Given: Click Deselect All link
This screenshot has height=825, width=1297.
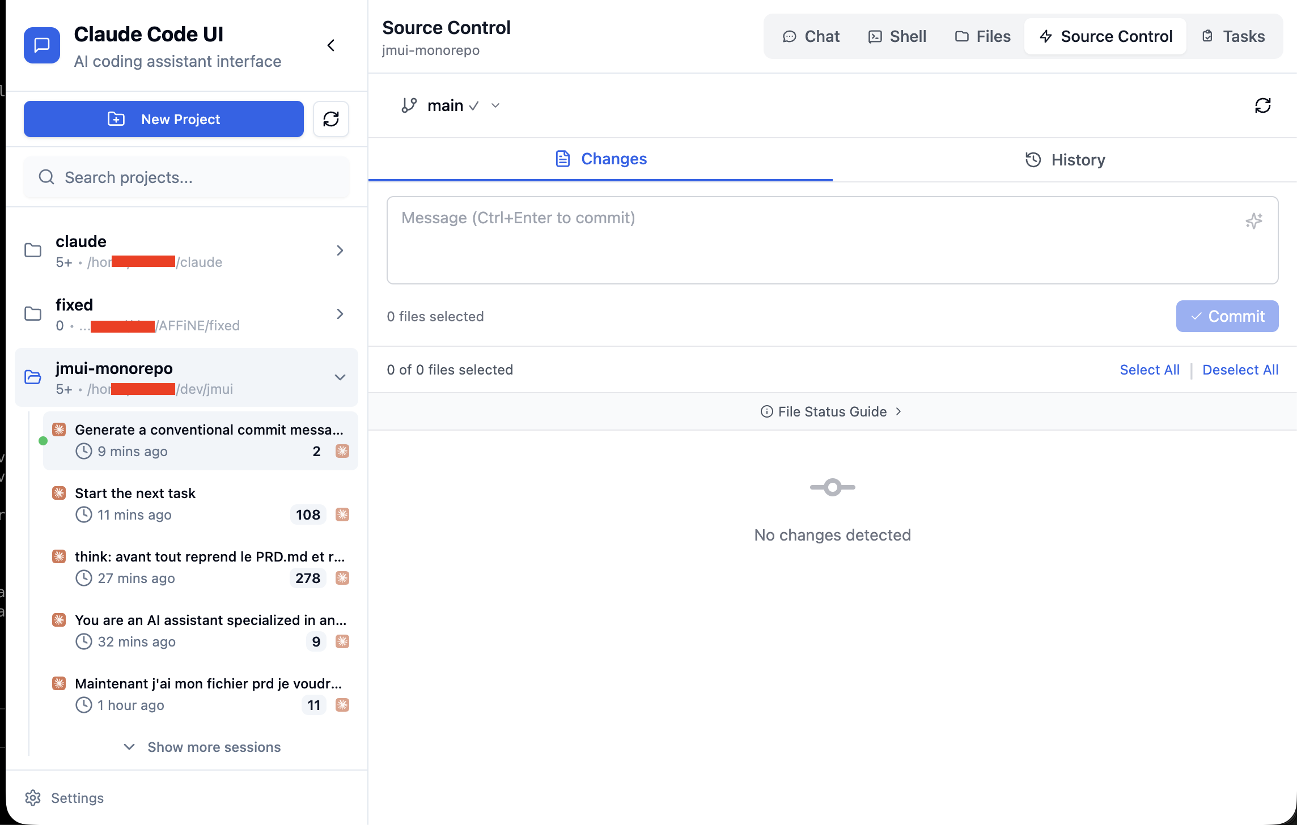Looking at the screenshot, I should (1240, 370).
